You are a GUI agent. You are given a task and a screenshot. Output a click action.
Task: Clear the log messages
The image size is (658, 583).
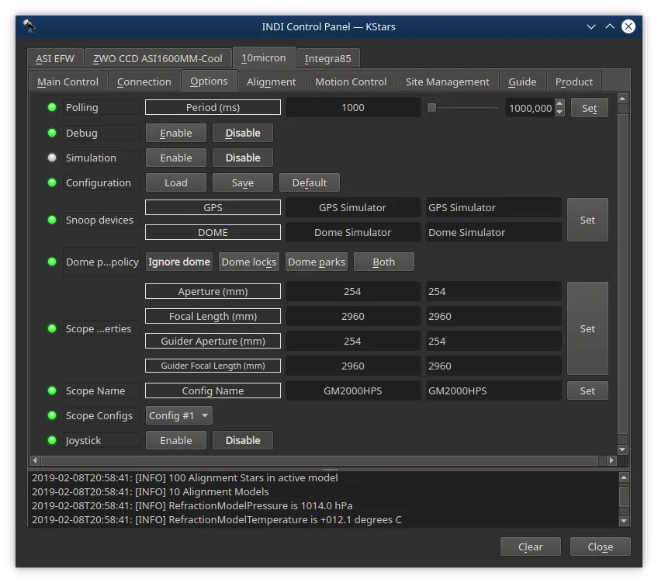(531, 547)
